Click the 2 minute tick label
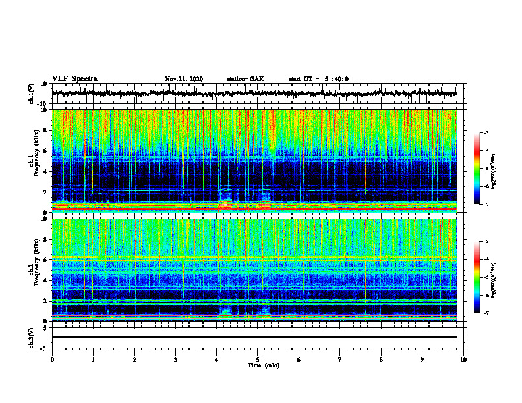522x403 pixels. (134, 360)
